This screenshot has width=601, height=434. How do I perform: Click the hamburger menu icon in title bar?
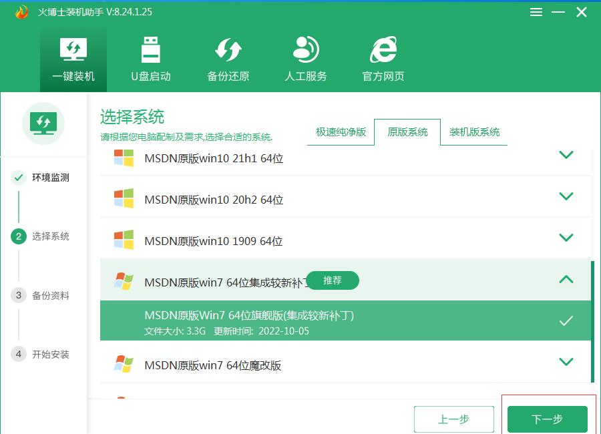[x=536, y=12]
